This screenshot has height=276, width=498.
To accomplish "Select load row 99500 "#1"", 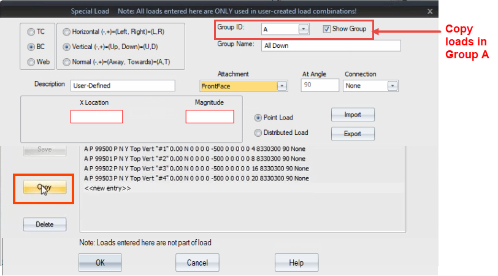I will (243, 148).
